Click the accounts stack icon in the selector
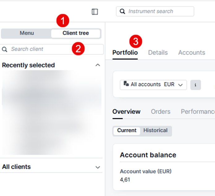Image resolution: width=215 pixels, height=196 pixels. (126, 84)
